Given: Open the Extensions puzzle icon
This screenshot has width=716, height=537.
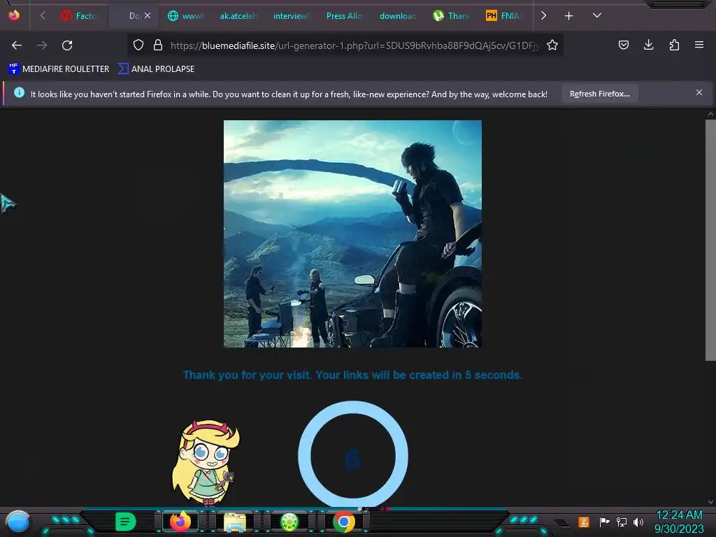Looking at the screenshot, I should click(x=674, y=45).
